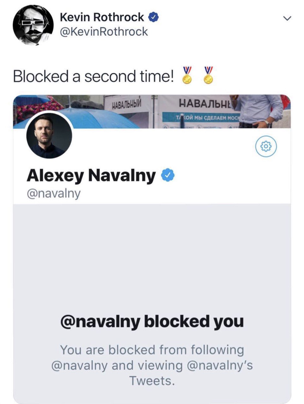Click Alexey Navalny's blue verified checkmark

click(x=168, y=175)
